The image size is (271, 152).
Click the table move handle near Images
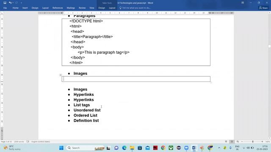pyautogui.click(x=61, y=75)
